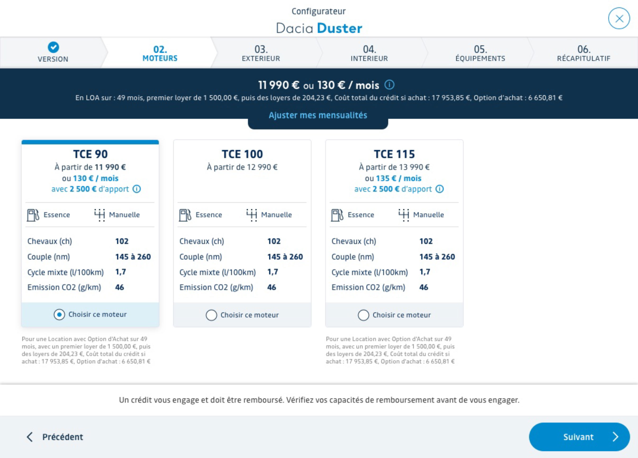Click 'avec 2 500 € d'apport' on TCE 115
638x458 pixels.
point(393,189)
